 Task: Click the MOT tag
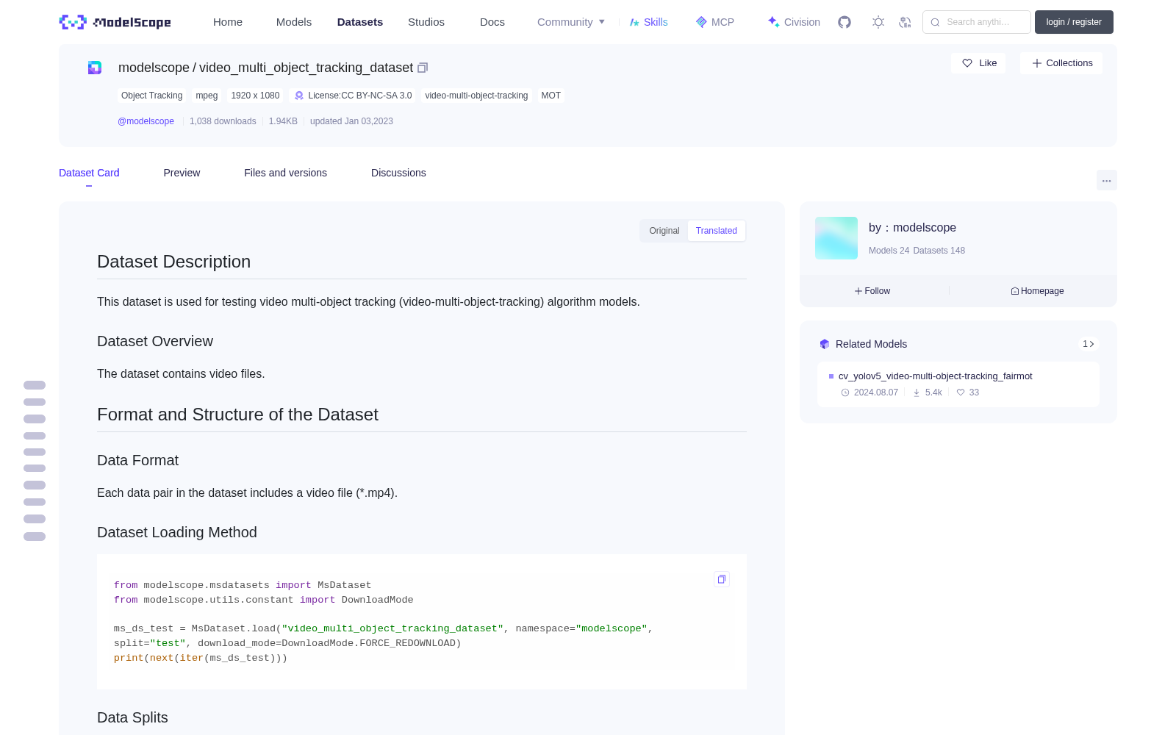click(x=551, y=96)
